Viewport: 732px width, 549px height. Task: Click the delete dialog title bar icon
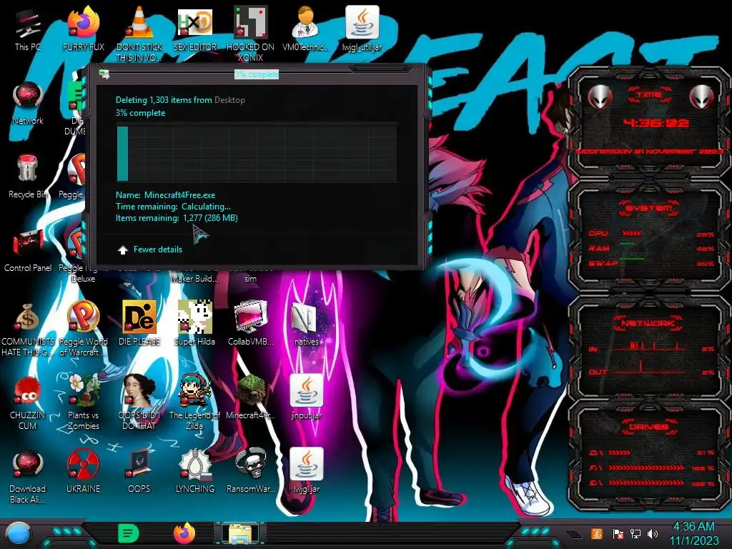click(104, 74)
